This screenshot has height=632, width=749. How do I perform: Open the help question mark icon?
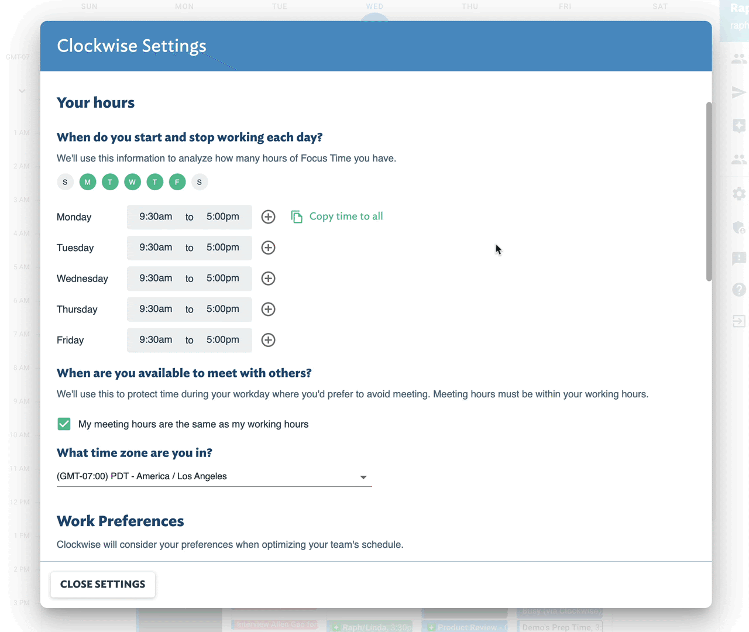click(739, 289)
